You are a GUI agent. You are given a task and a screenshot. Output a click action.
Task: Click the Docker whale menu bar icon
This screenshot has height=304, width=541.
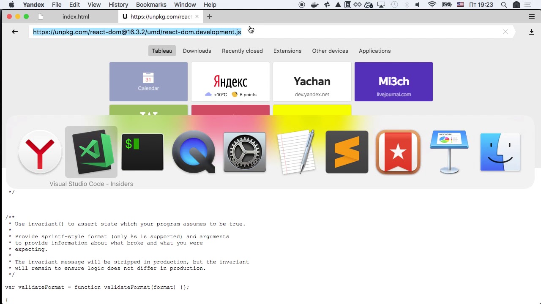[x=314, y=5]
